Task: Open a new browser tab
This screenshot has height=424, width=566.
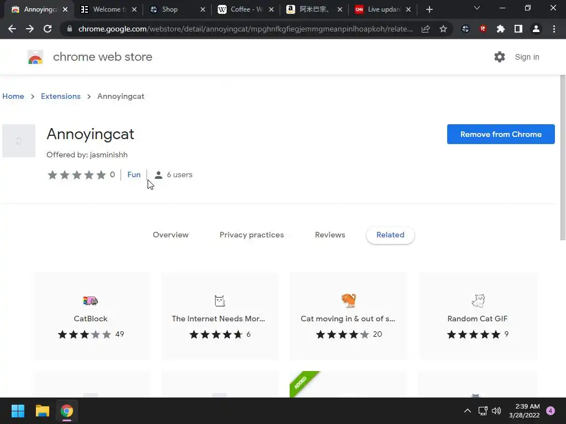Action: click(429, 10)
